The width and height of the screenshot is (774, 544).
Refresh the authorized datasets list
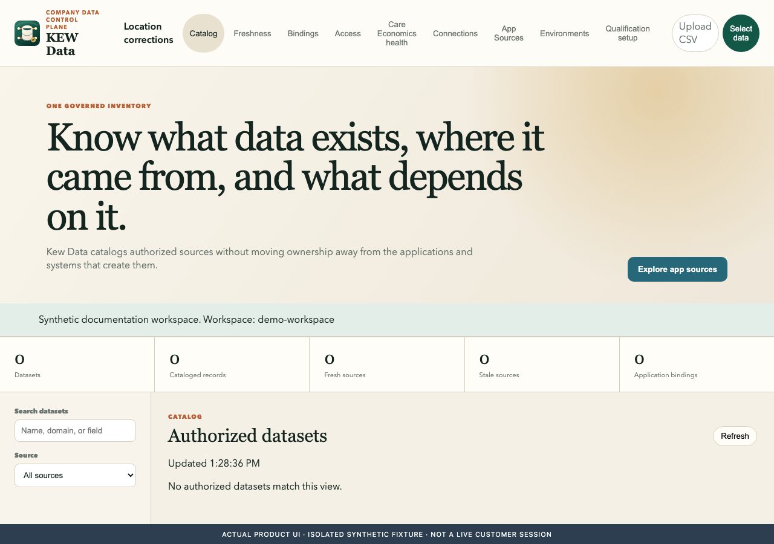tap(735, 436)
